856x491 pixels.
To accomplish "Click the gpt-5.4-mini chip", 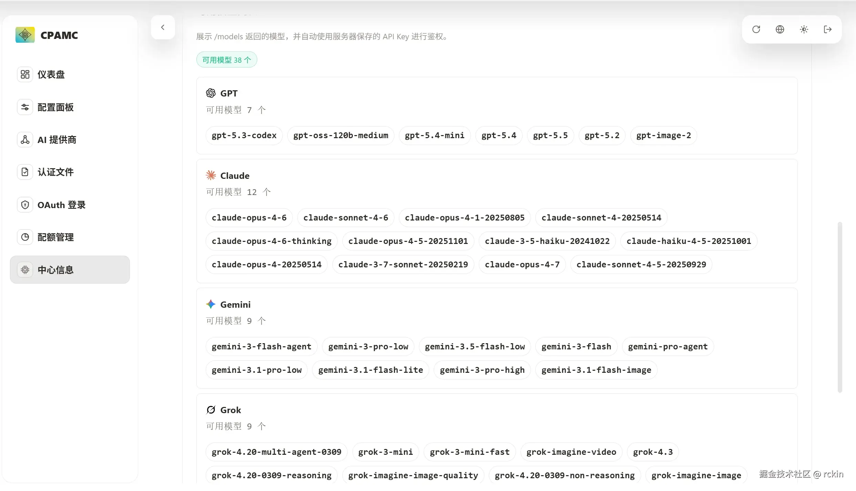I will 435,135.
